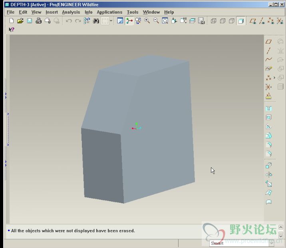Select the Zoom Out magnifier
The height and width of the screenshot is (248, 286).
click(x=156, y=21)
